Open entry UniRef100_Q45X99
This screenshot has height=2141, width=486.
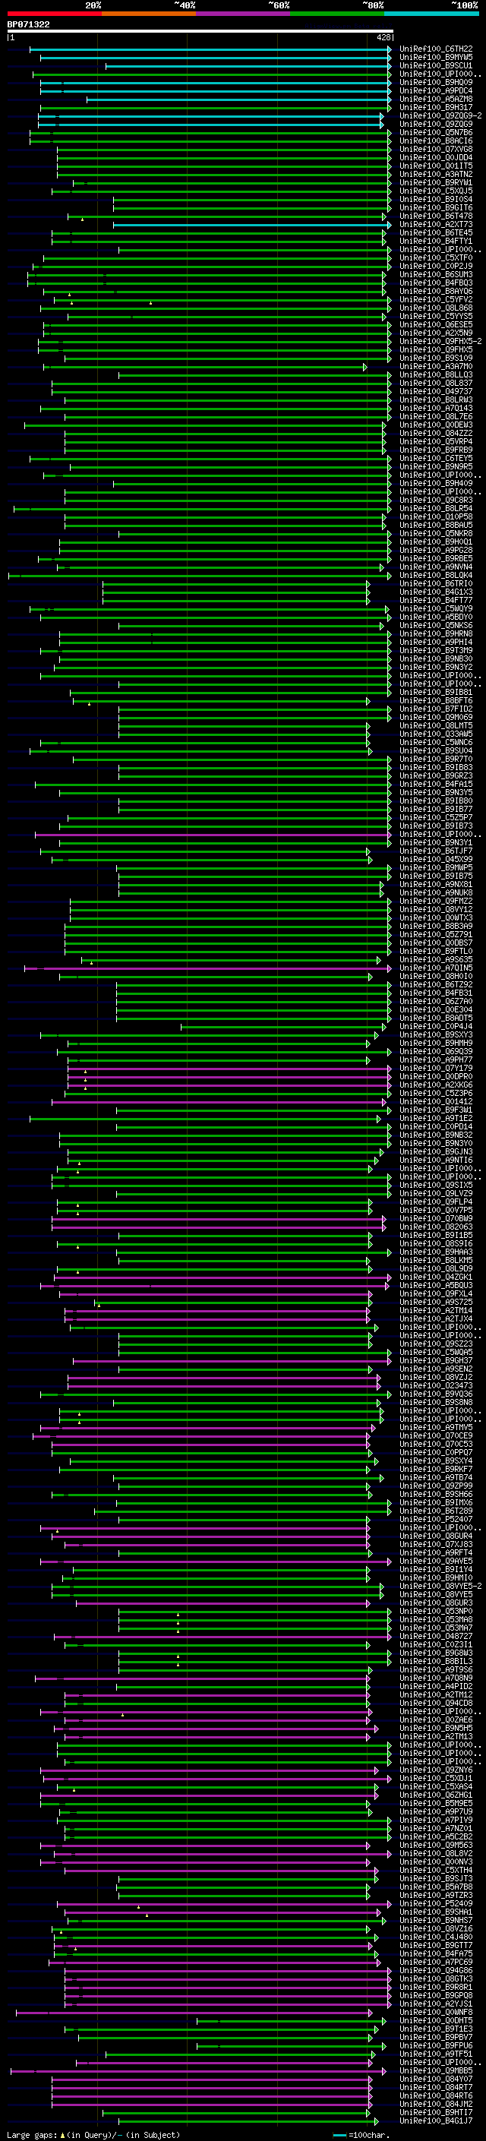(x=435, y=860)
